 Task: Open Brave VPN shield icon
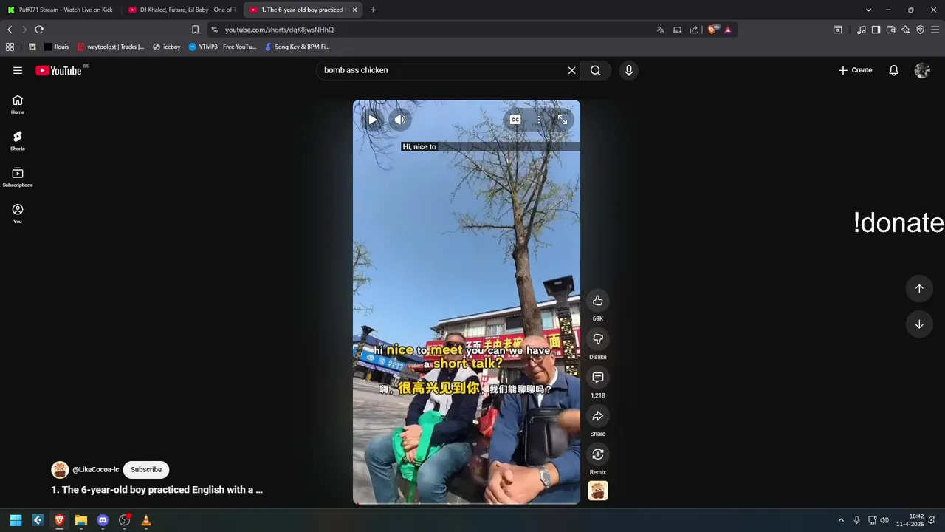pyautogui.click(x=920, y=30)
